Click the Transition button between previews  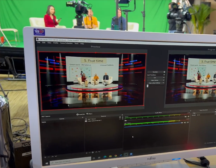point(155,72)
